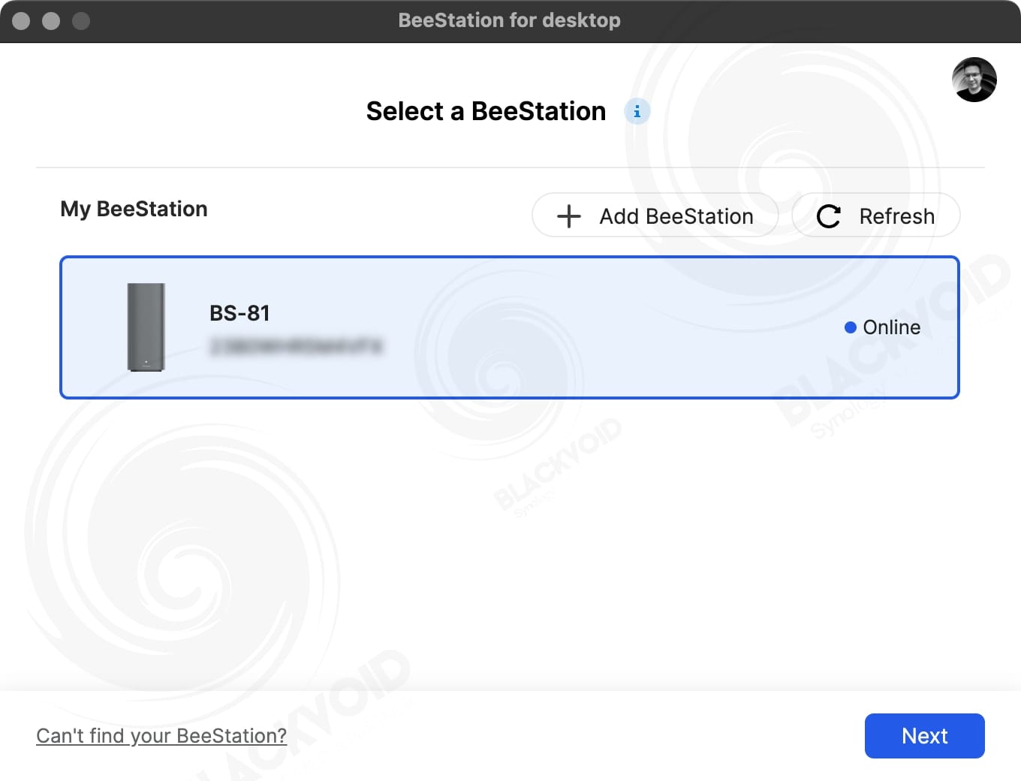Open the "Can't find your BeeStation?" link
Screen dimensions: 1021x781
(x=161, y=736)
